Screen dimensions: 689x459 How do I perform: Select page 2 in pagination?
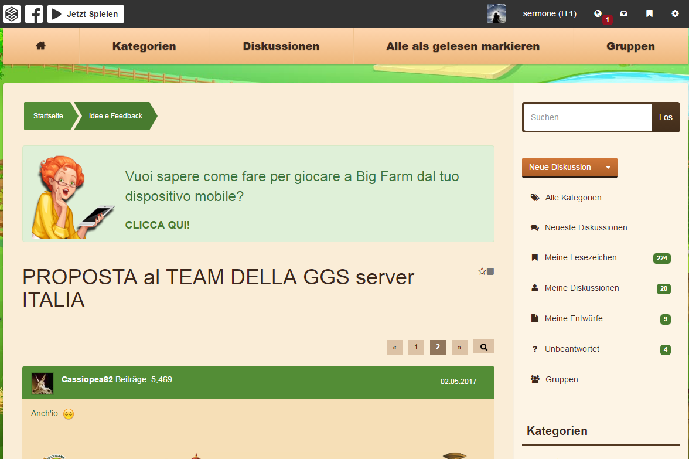[x=438, y=347]
